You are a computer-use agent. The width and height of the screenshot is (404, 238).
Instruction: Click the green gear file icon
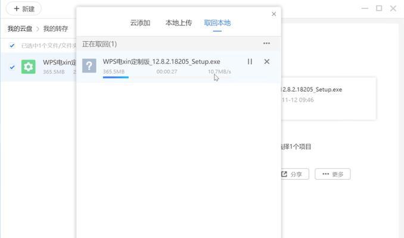pyautogui.click(x=29, y=67)
